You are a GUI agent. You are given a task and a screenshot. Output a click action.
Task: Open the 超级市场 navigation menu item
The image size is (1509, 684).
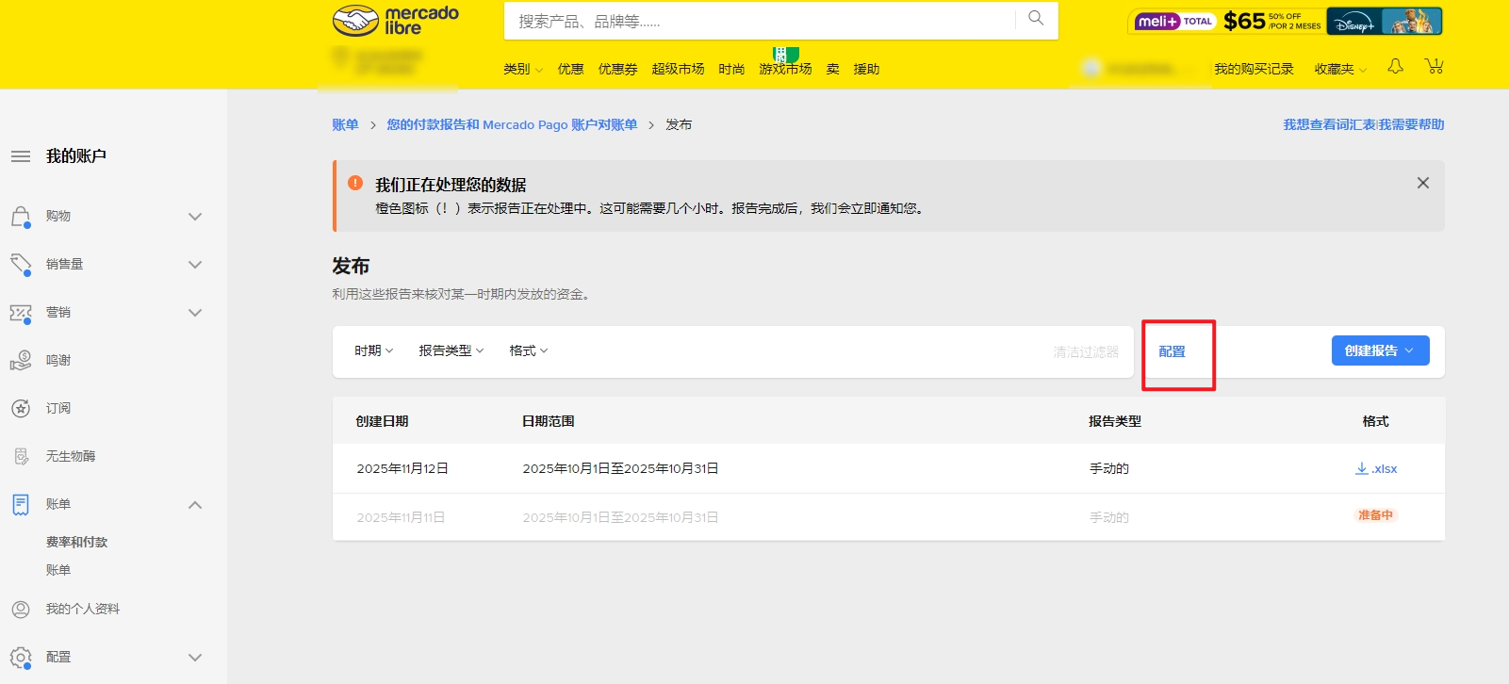coord(678,69)
